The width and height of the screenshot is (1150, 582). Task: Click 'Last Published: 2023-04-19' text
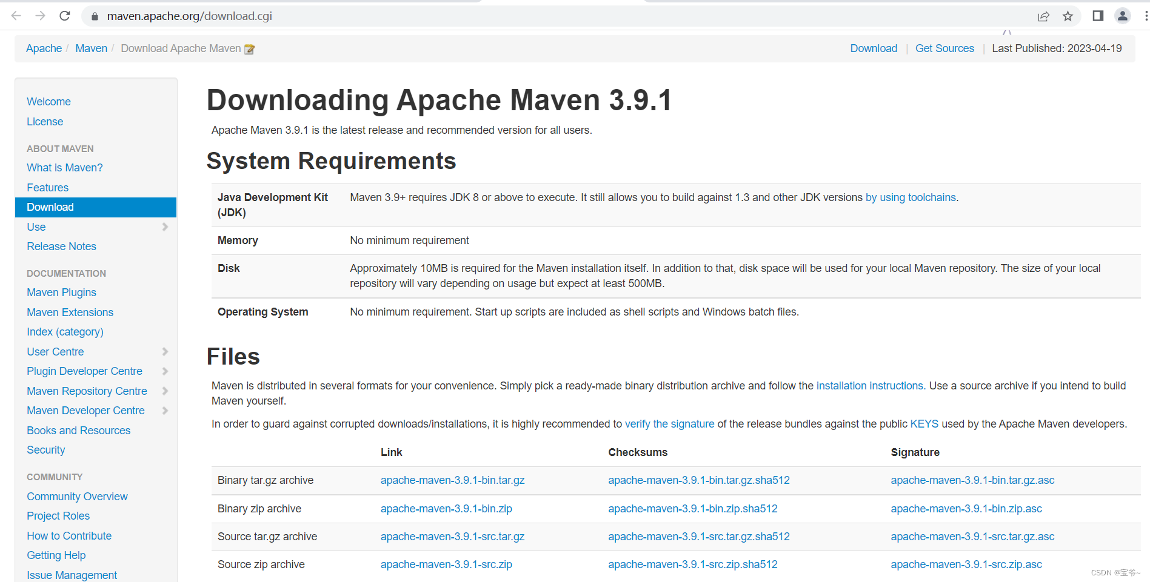click(1057, 48)
